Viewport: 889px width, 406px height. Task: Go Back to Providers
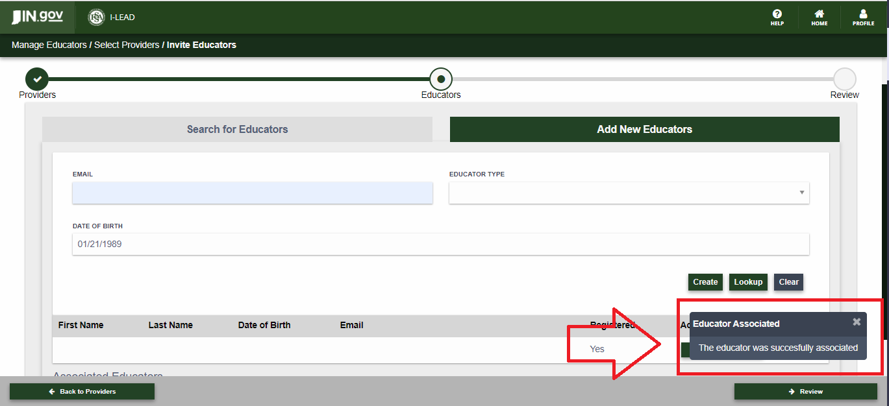82,392
